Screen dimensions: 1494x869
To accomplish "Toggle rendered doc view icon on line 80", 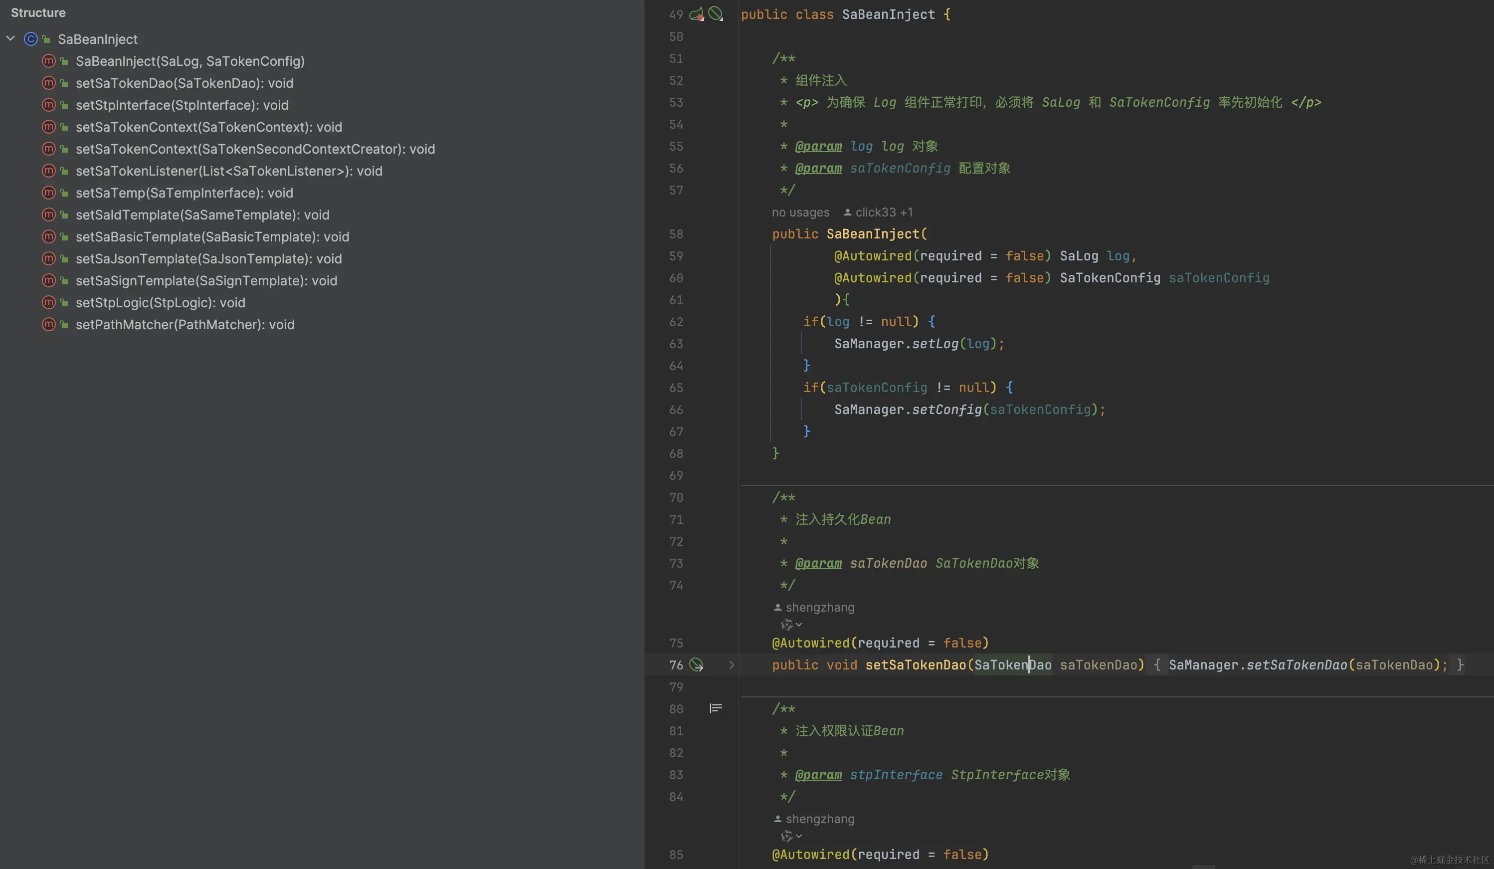I will point(716,708).
